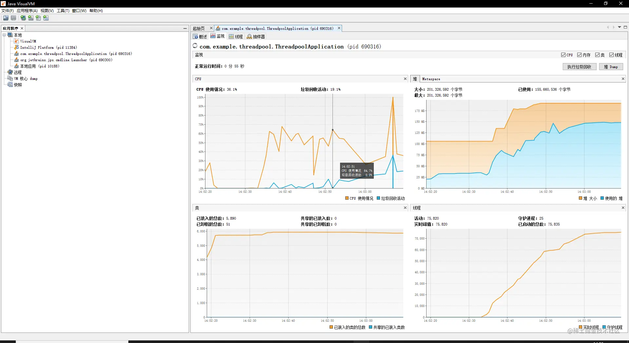Close the 类 chart panel
The width and height of the screenshot is (629, 343).
405,208
